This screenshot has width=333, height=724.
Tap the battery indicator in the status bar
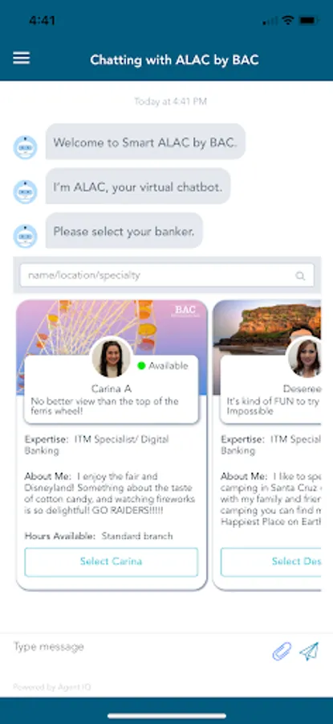[309, 20]
